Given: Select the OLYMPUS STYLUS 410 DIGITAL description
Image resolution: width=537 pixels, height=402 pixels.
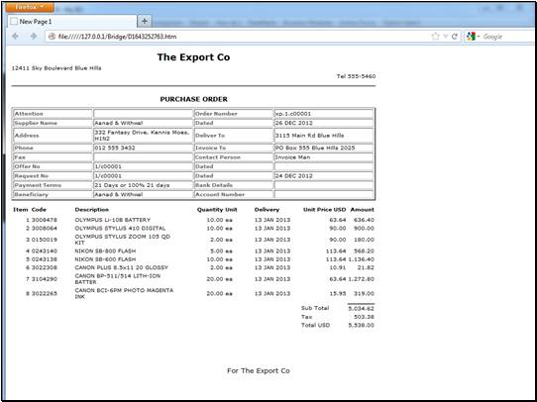Looking at the screenshot, I should pos(120,228).
